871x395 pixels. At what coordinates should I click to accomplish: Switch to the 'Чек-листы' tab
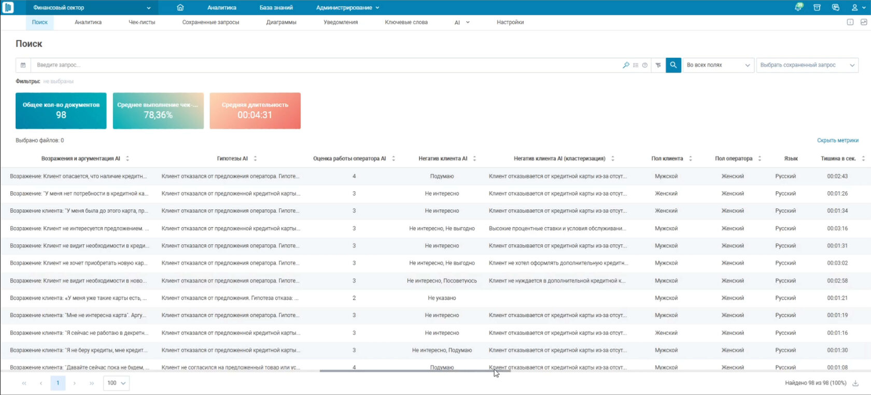point(142,22)
